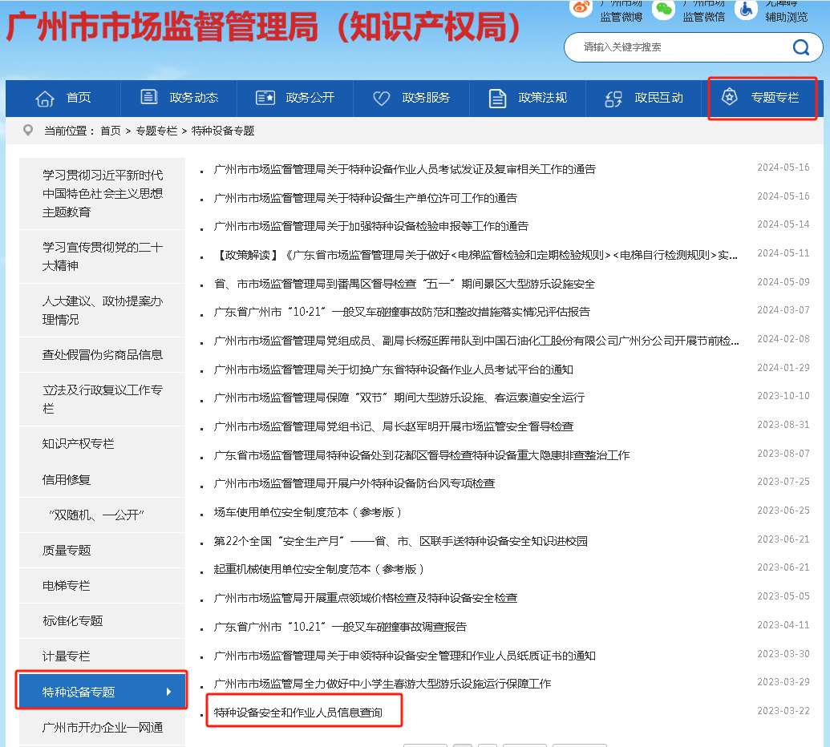Click the 政务公开 nav icon
Image resolution: width=830 pixels, height=747 pixels.
[265, 98]
